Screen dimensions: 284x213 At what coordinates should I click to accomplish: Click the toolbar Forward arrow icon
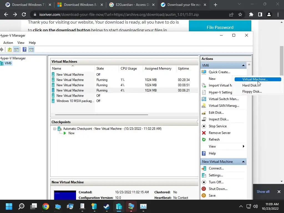[x=2, y=49]
